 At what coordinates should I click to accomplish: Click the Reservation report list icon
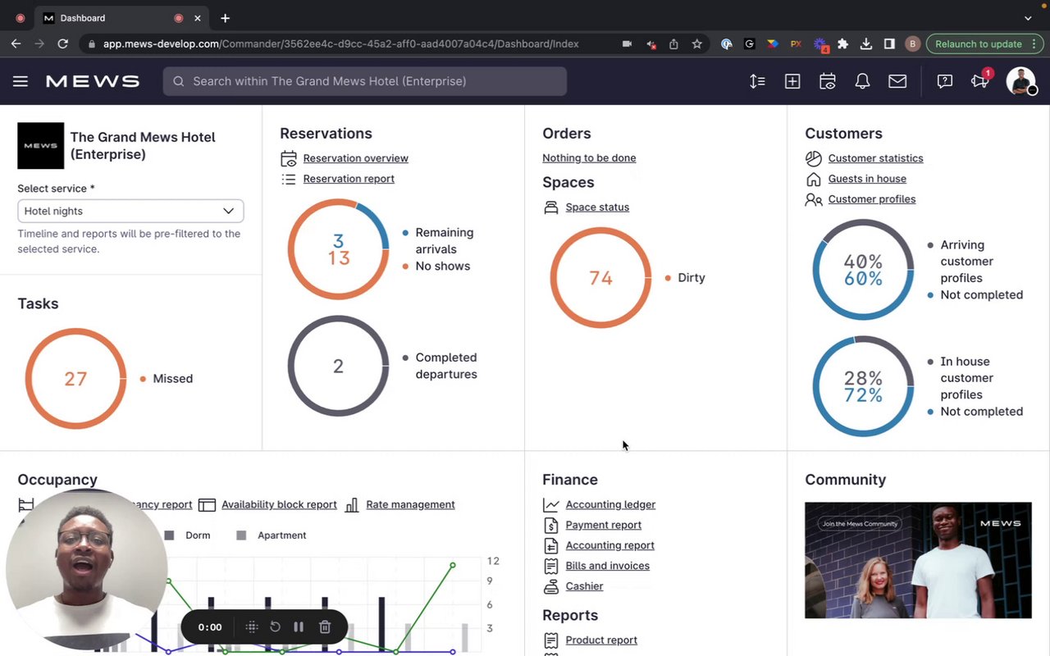(x=289, y=179)
